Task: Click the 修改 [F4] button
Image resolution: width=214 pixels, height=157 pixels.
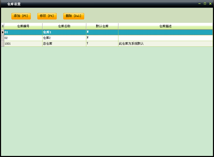Action: [x=47, y=16]
